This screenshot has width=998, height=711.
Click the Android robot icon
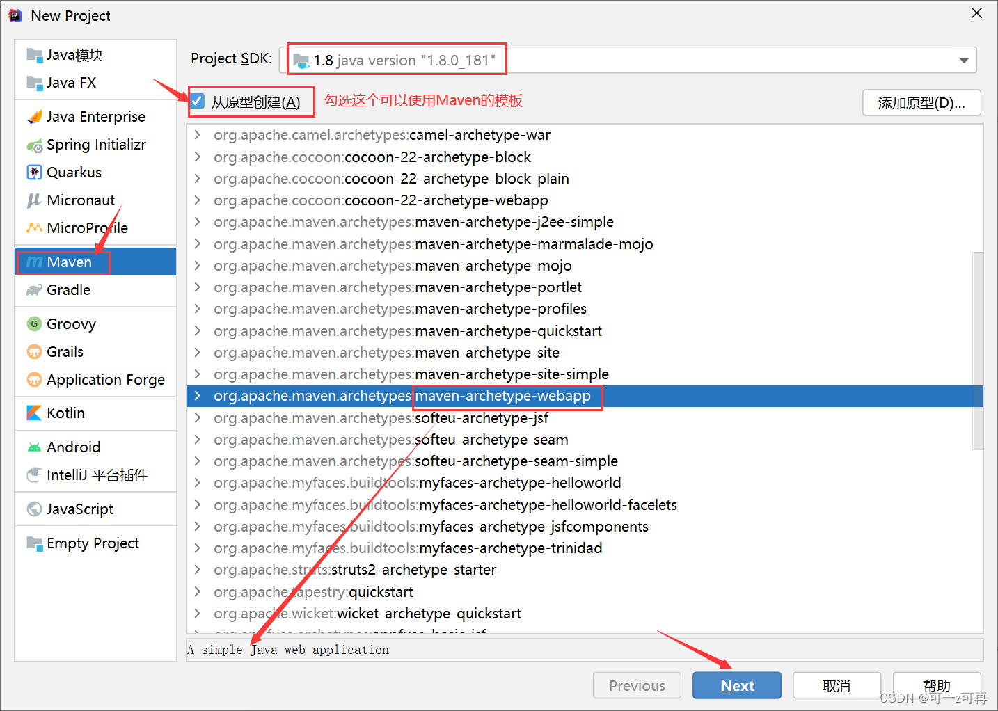coord(34,447)
